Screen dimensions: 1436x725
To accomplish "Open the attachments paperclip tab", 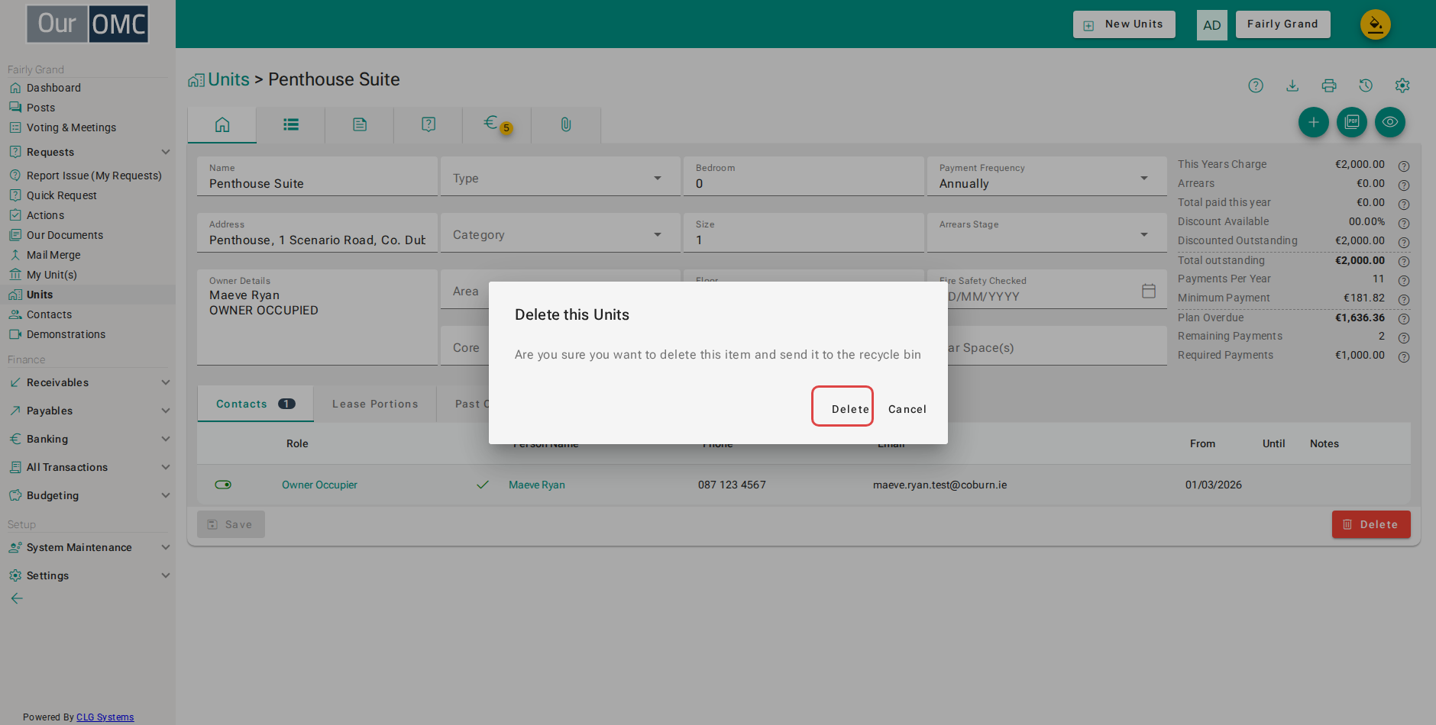I will click(x=566, y=124).
